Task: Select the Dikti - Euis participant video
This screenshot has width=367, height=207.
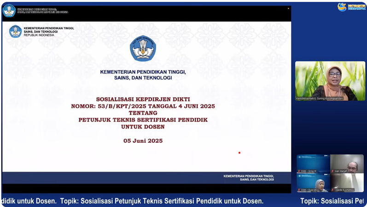Action: point(314,183)
